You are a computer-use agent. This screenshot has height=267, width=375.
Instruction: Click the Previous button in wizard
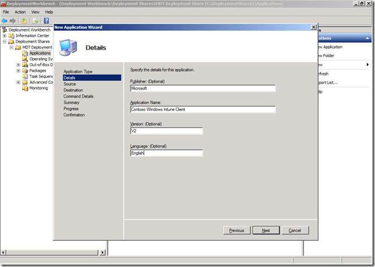click(x=237, y=230)
